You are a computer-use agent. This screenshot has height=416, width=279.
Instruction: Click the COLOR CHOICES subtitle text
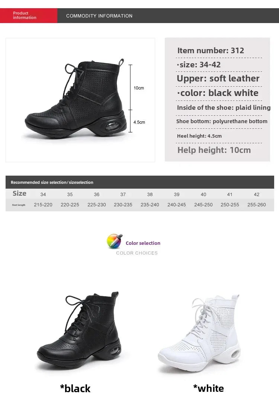tap(137, 253)
